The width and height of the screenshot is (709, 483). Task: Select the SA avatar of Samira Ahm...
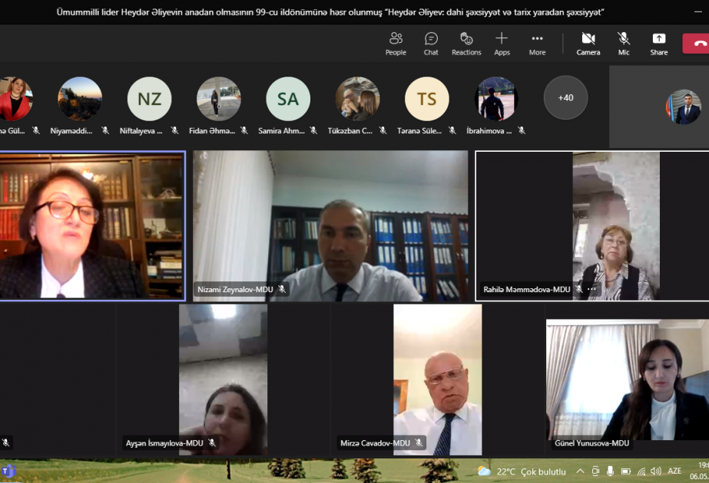[x=288, y=99]
